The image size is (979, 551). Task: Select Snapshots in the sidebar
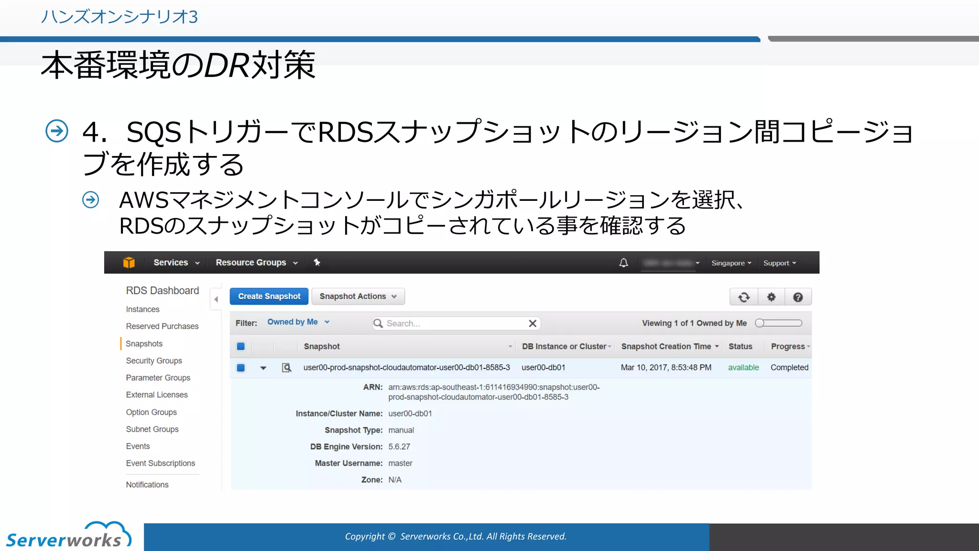[144, 344]
